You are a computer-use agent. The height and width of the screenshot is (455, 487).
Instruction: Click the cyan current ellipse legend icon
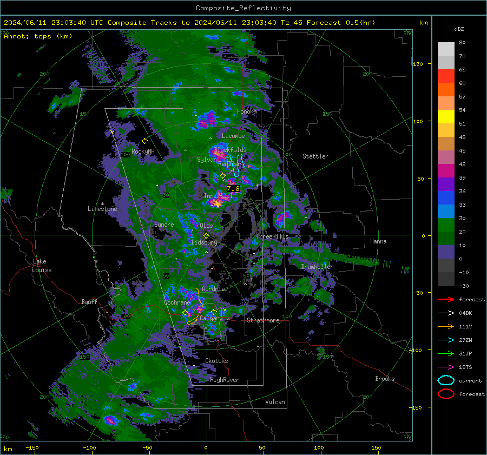click(446, 380)
